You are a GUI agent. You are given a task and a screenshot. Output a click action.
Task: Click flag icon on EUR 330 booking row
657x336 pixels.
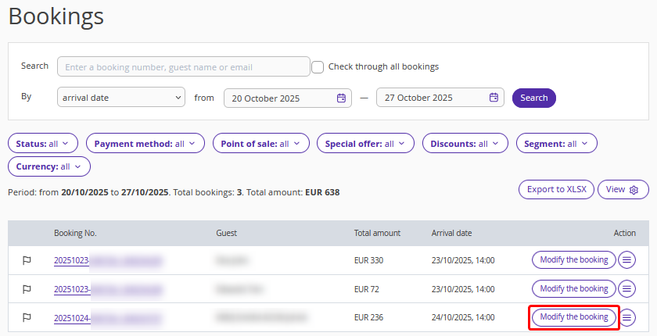click(27, 260)
